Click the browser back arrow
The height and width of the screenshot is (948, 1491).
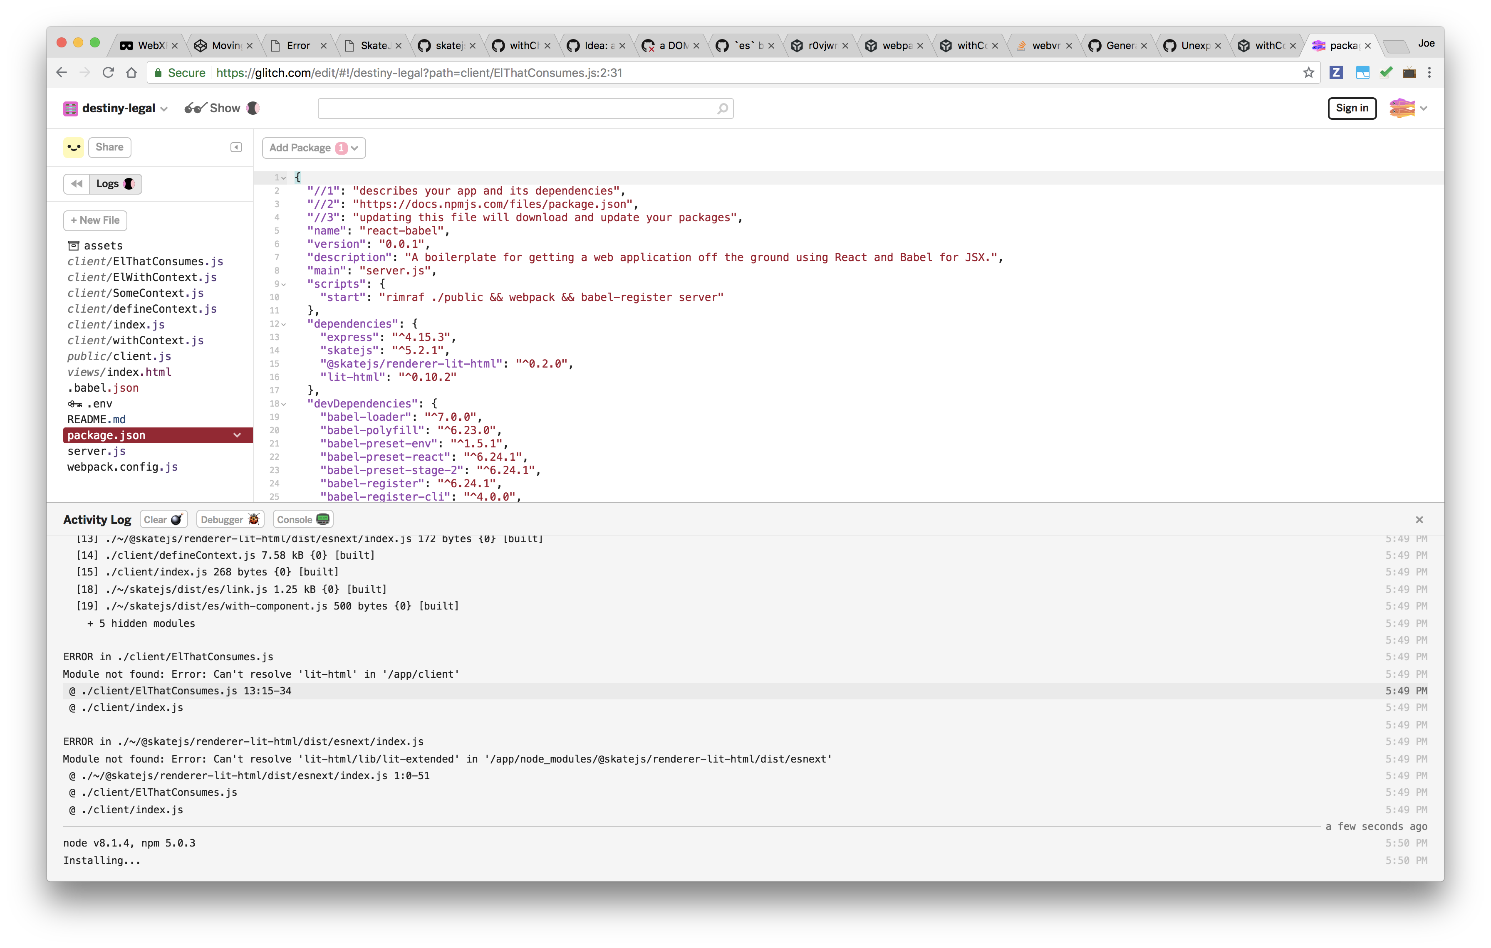tap(61, 72)
